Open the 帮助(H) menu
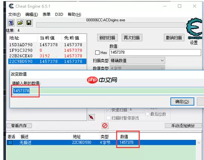The height and width of the screenshot is (160, 204). pos(74,14)
